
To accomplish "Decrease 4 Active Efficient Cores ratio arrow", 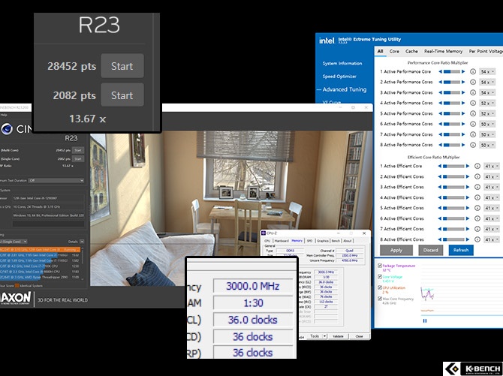I will (x=440, y=197).
